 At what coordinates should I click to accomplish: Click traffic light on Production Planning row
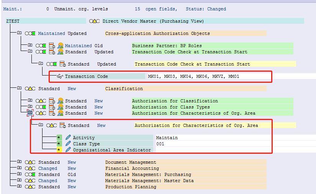tap(30, 187)
